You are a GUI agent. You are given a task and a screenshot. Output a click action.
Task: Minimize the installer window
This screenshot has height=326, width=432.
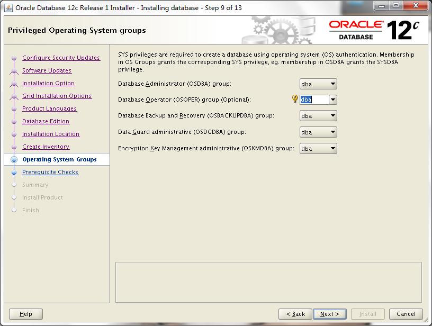(x=382, y=6)
